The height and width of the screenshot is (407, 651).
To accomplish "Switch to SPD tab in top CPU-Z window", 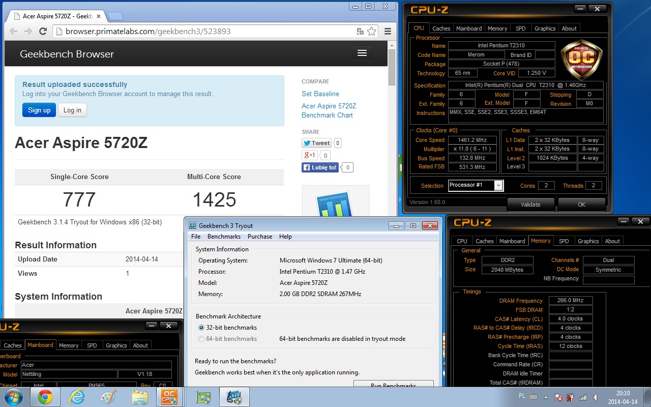I will pos(520,28).
